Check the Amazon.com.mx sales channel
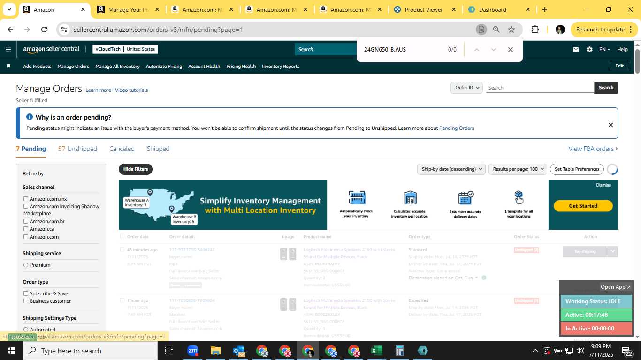This screenshot has width=641, height=360. (26, 199)
